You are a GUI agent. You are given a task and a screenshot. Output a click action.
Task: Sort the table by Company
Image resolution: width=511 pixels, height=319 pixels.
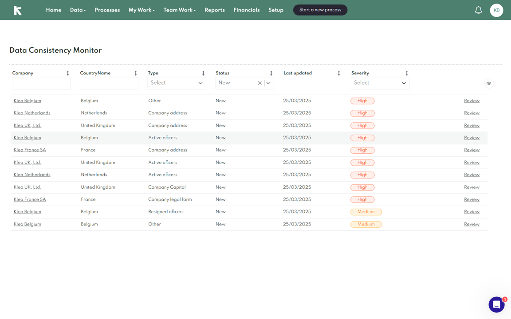(68, 73)
